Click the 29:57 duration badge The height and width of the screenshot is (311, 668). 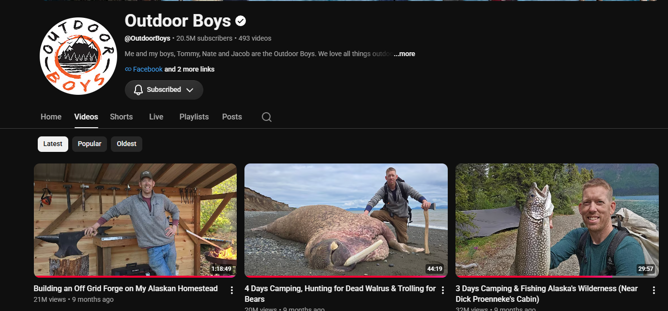tap(646, 269)
